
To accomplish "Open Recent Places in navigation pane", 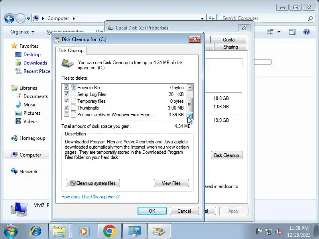I will 37,71.
